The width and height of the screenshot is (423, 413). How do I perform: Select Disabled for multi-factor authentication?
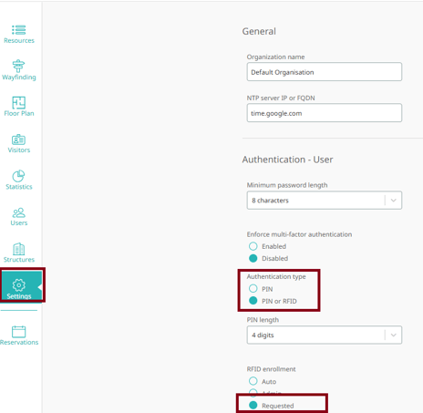pos(253,258)
